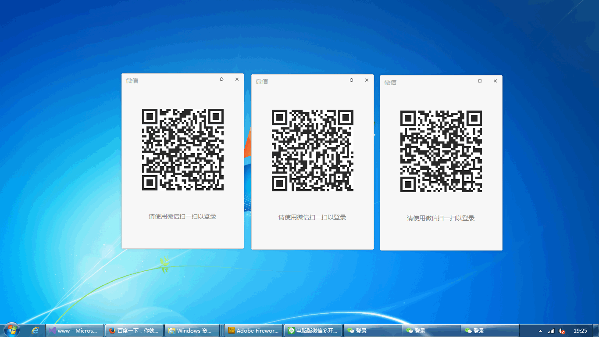The image size is (599, 337).
Task: Activate the second 登录 WeChat taskbar button
Action: 431,330
